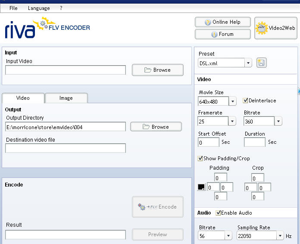Click the top Padding value field
The width and height of the screenshot is (300, 244).
tap(221, 177)
